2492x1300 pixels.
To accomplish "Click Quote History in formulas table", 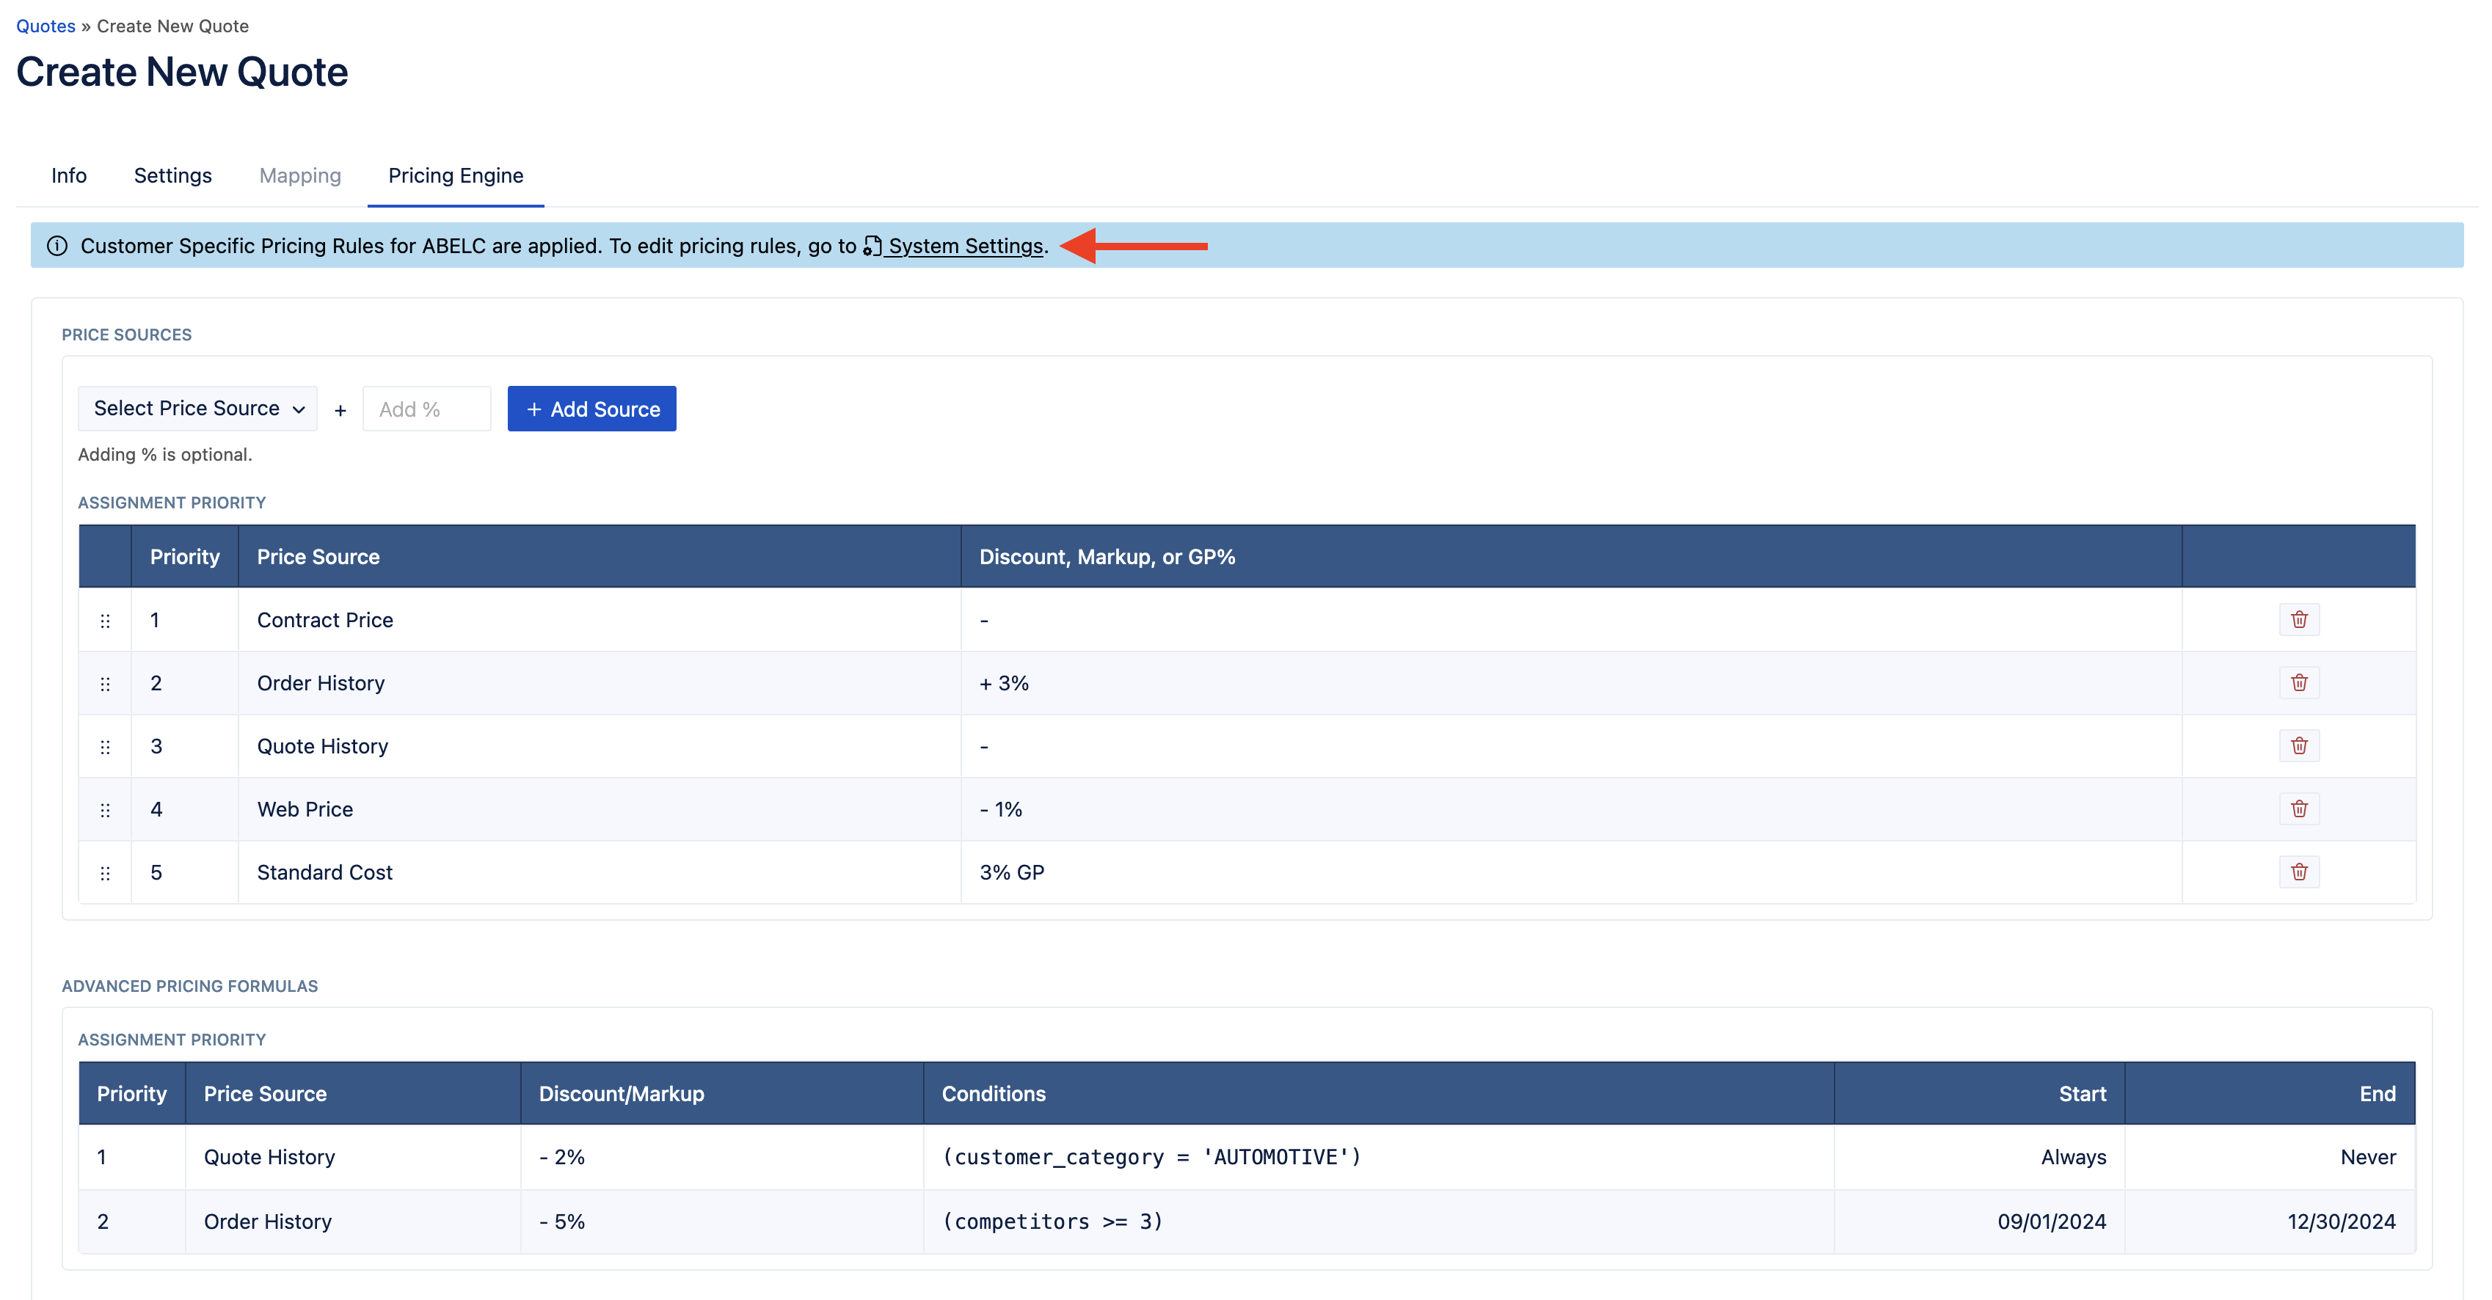I will tap(269, 1157).
